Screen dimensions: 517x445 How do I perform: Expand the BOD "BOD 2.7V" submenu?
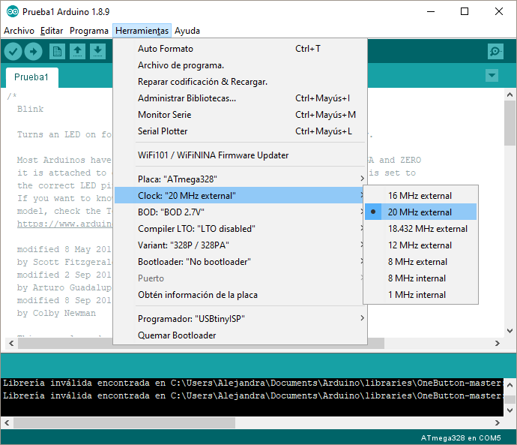(x=240, y=212)
